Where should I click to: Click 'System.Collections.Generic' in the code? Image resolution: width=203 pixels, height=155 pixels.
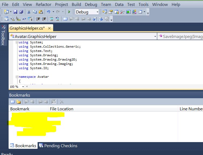point(55,47)
